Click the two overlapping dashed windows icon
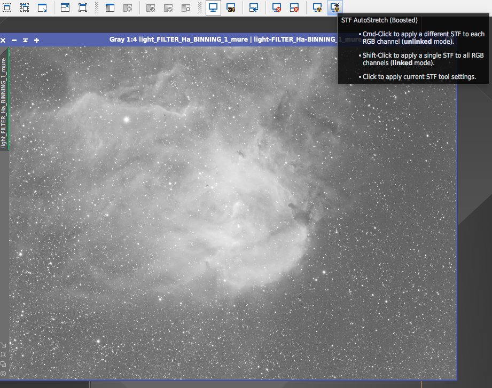This screenshot has width=492, height=388. click(25, 7)
